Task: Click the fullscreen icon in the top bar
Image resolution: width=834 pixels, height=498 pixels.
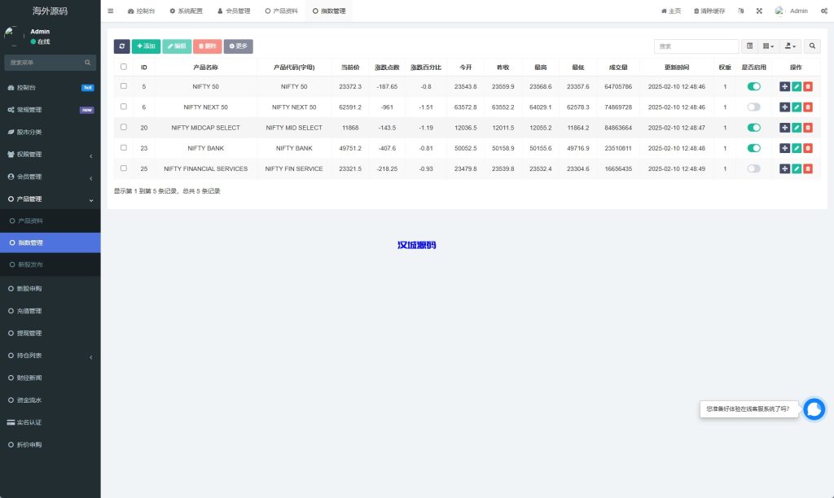Action: pos(759,11)
